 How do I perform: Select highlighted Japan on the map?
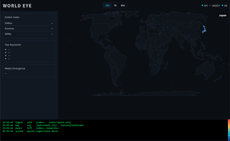(204, 29)
